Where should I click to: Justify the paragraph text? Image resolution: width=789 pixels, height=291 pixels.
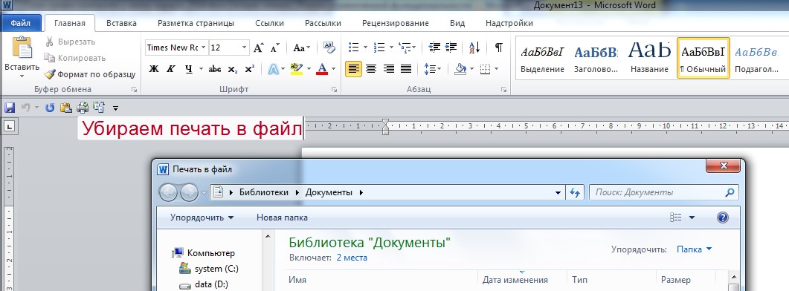(405, 69)
